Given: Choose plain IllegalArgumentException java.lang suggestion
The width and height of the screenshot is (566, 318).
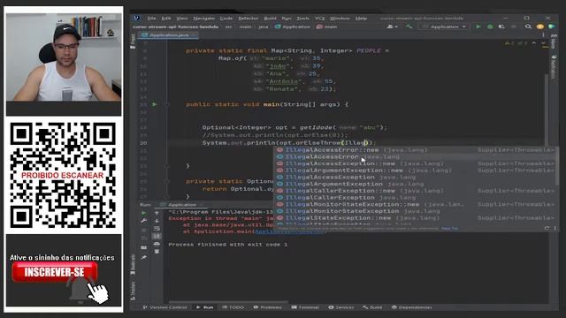Looking at the screenshot, I should click(x=415, y=184).
